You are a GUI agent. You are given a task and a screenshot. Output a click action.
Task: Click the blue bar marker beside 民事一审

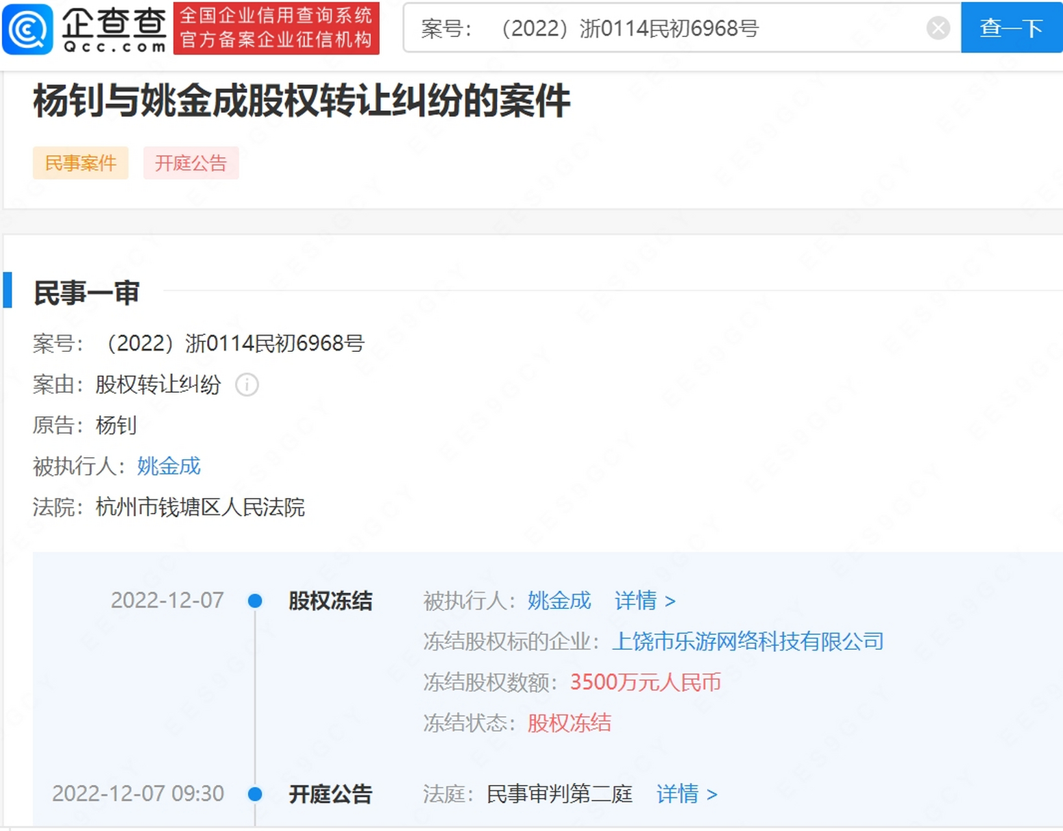pos(9,292)
